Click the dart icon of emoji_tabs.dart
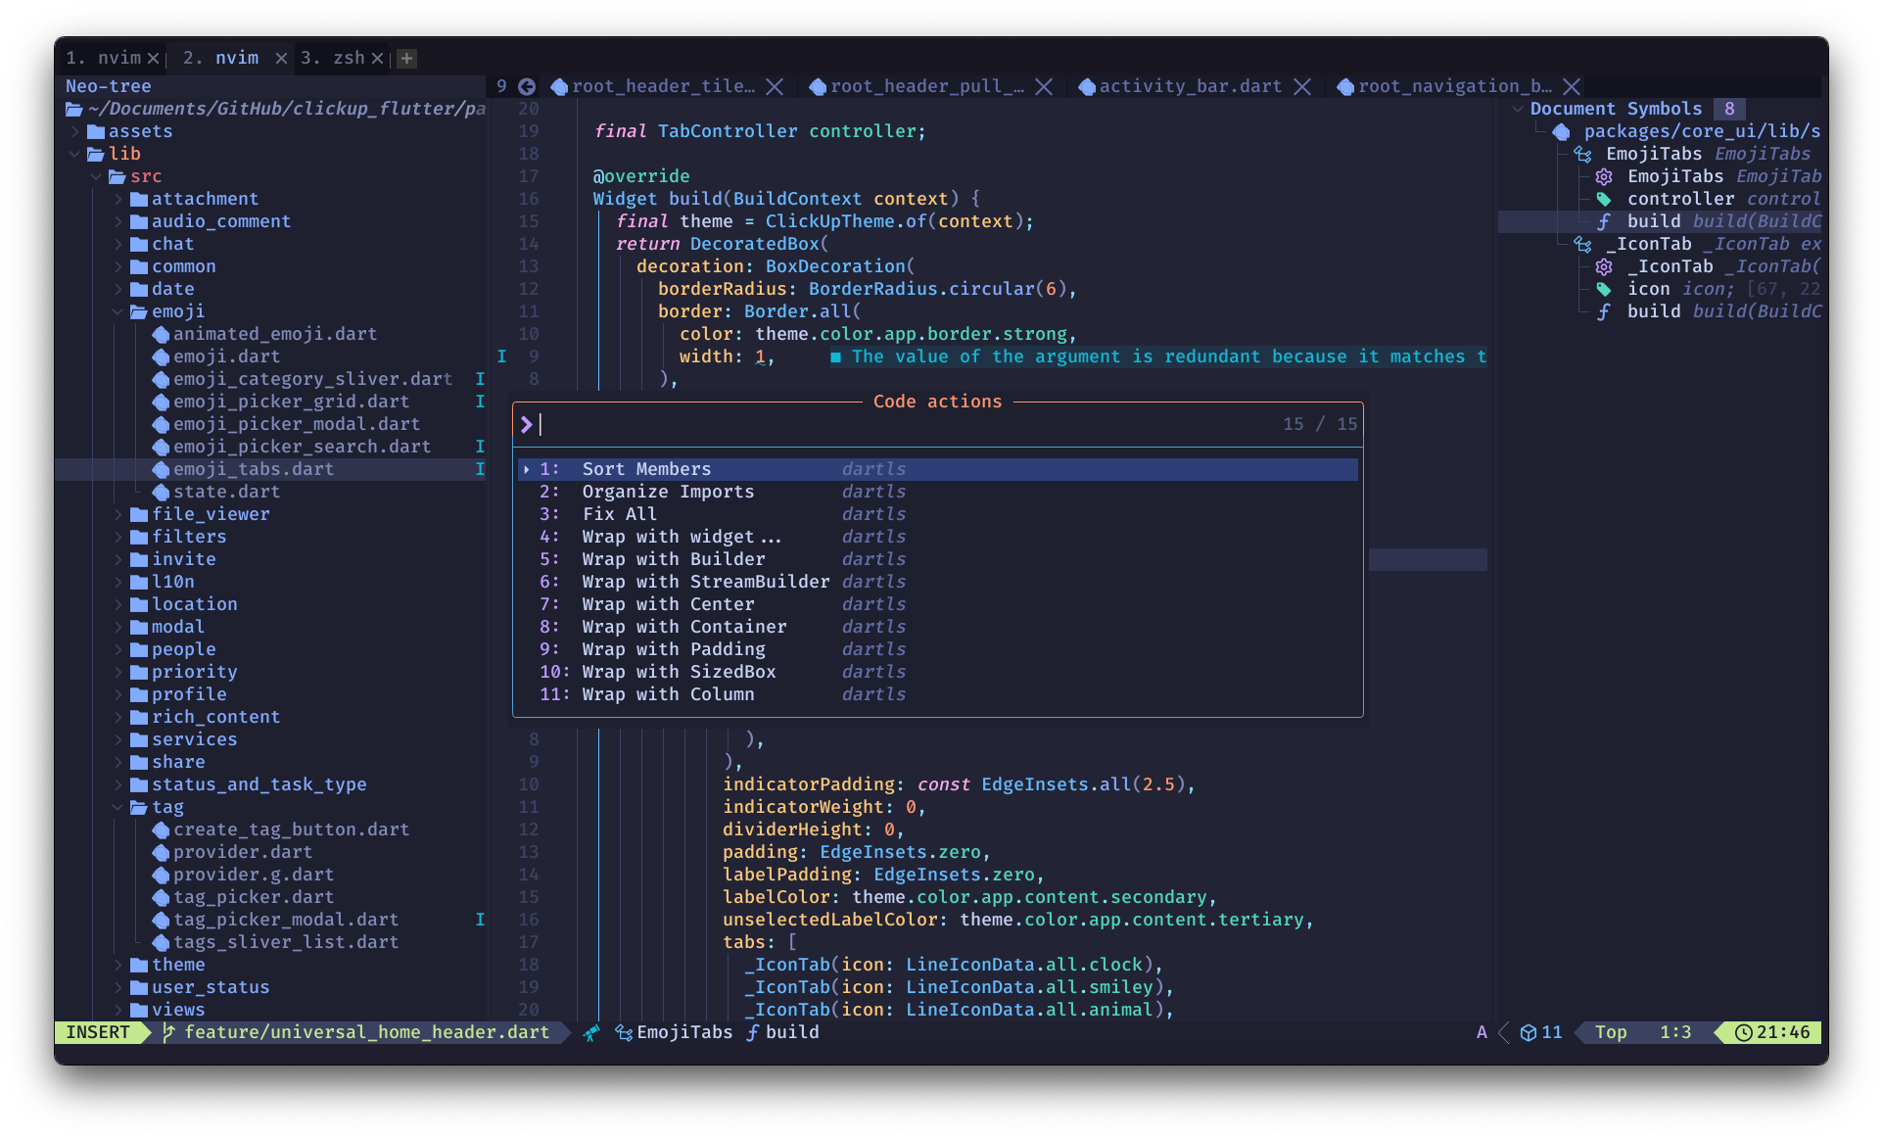The image size is (1883, 1137). (162, 469)
